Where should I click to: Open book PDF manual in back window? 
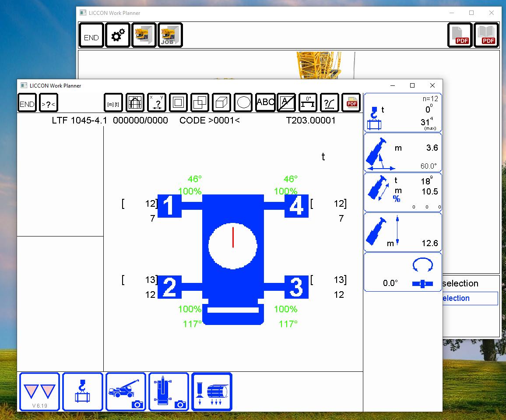tap(486, 35)
